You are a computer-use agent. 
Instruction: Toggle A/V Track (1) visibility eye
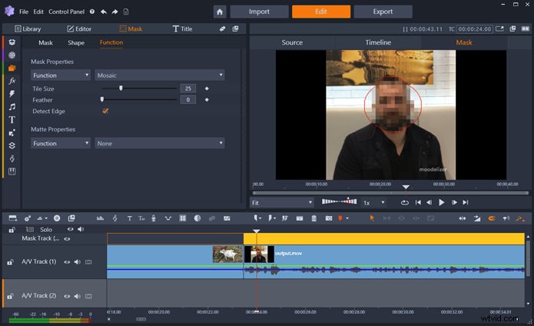(x=67, y=262)
